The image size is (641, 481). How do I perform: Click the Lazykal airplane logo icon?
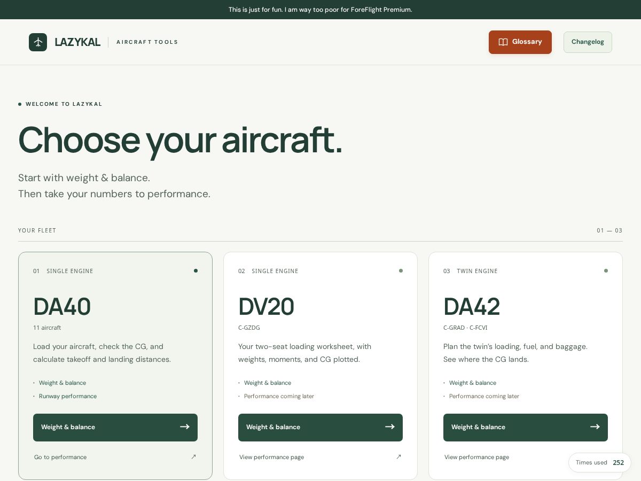(38, 42)
